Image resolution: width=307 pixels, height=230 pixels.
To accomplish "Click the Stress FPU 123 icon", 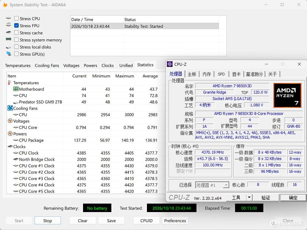I will pos(9,24).
